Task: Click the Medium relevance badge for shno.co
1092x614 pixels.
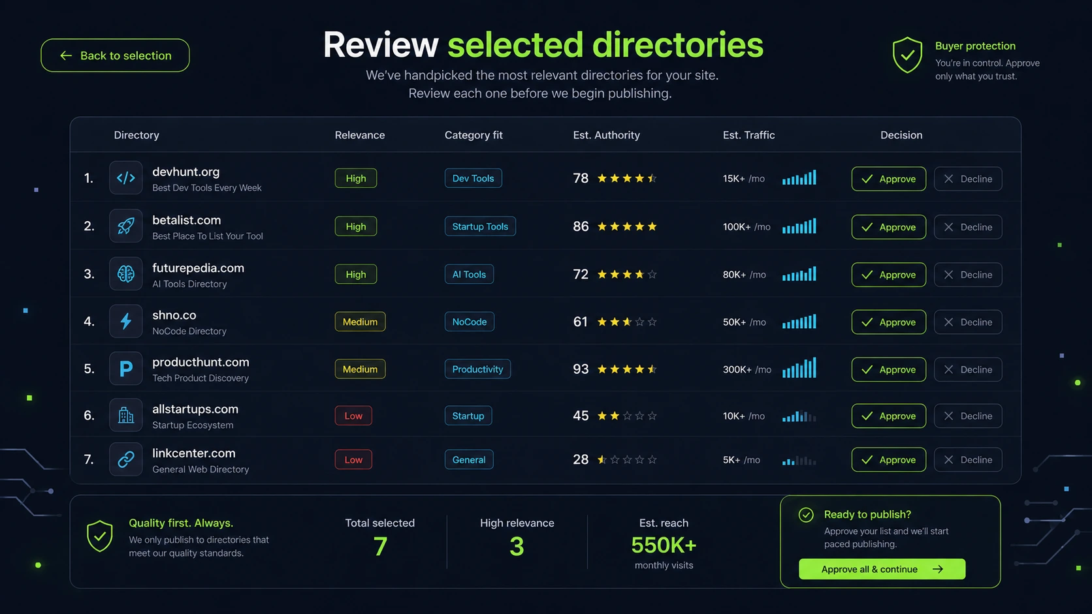Action: tap(360, 322)
